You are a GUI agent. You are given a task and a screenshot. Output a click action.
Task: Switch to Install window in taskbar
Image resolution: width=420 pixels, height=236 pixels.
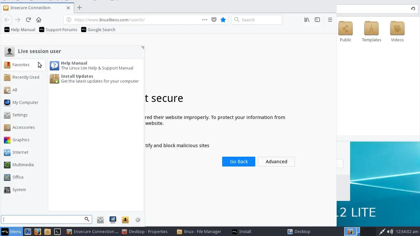257,231
